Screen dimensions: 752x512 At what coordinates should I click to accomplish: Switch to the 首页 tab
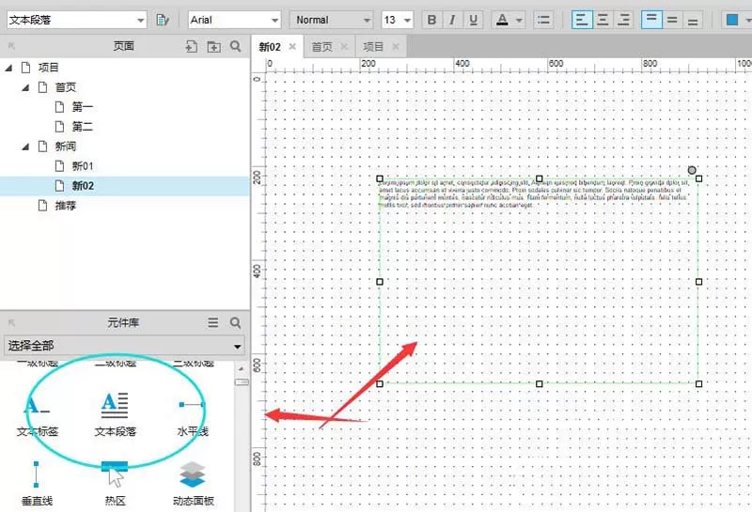pyautogui.click(x=321, y=46)
